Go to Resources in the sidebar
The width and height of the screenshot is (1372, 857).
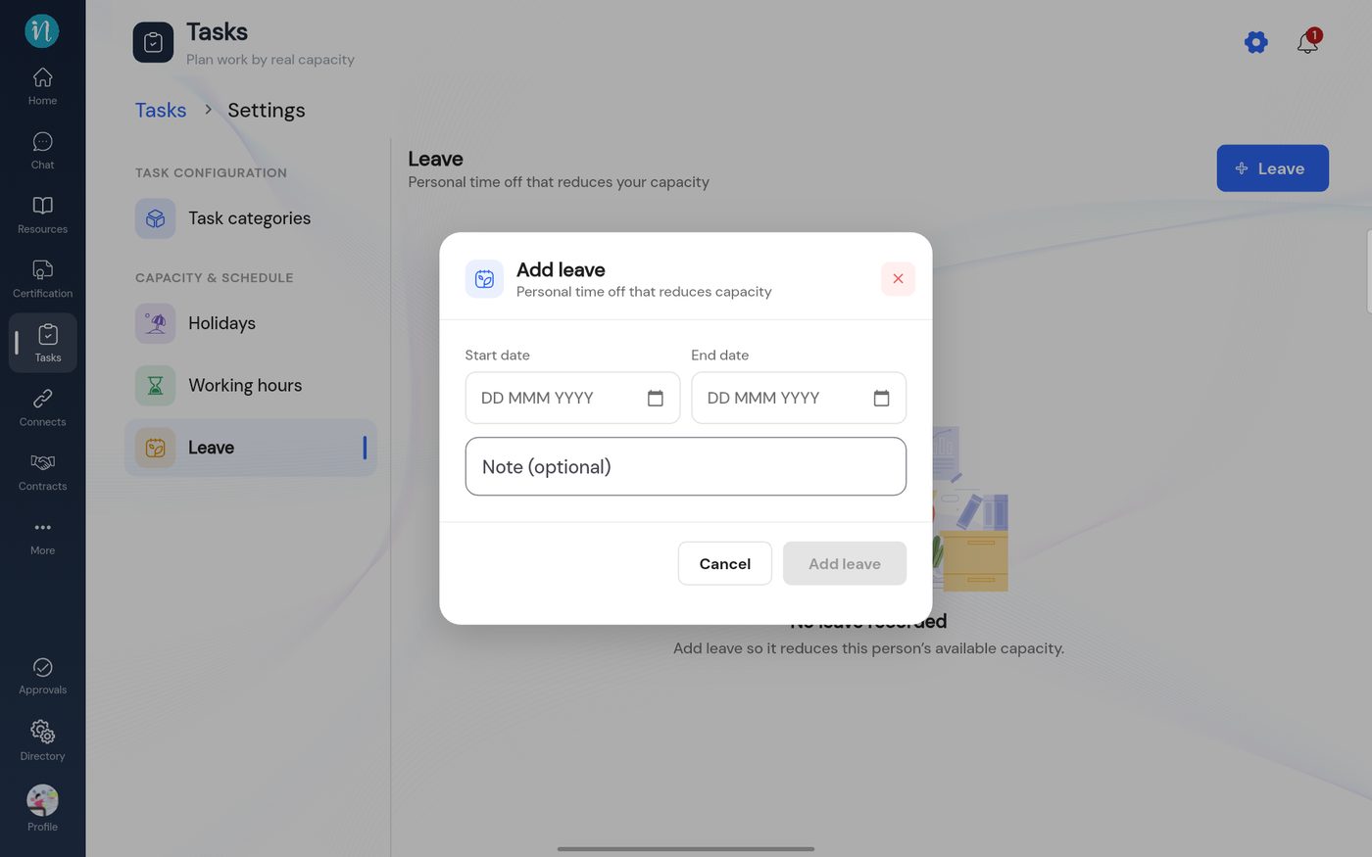(42, 215)
